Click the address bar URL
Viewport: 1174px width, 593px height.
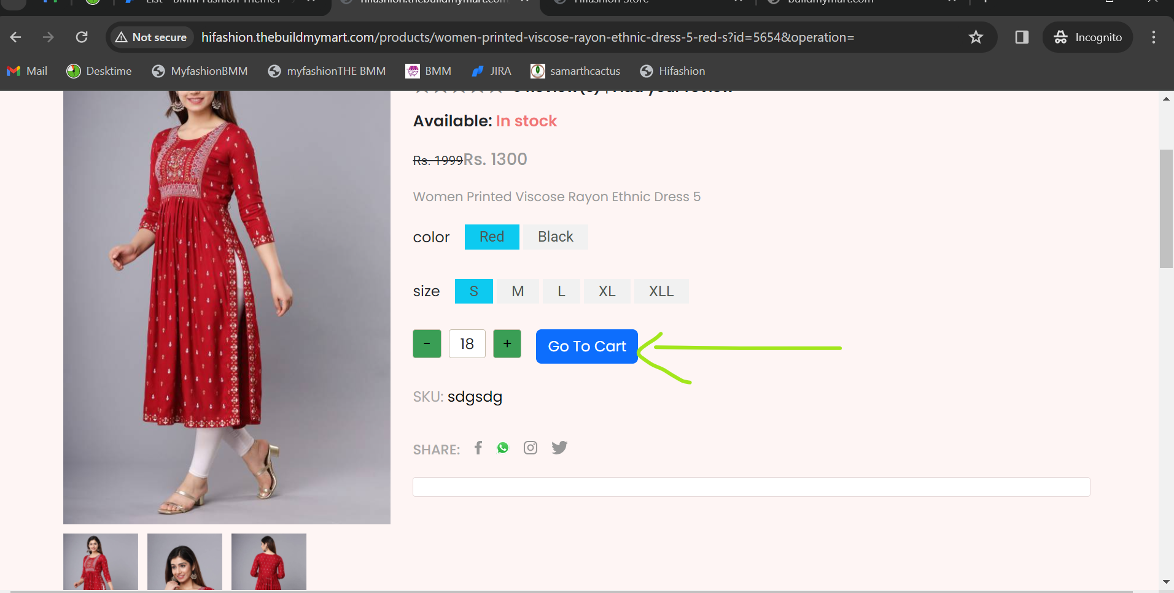(x=527, y=37)
